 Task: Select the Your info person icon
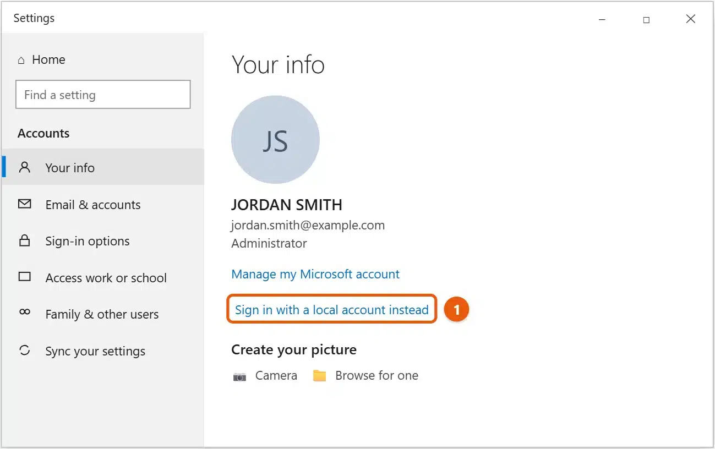coord(24,167)
